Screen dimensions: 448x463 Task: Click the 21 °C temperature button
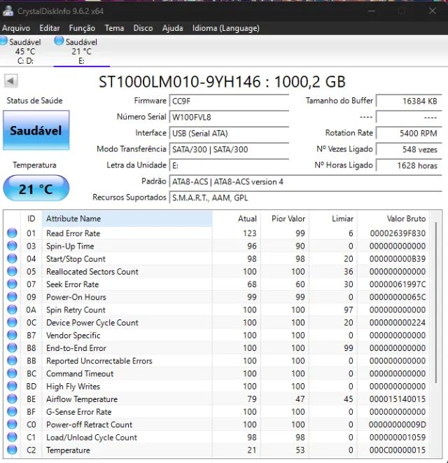(36, 188)
